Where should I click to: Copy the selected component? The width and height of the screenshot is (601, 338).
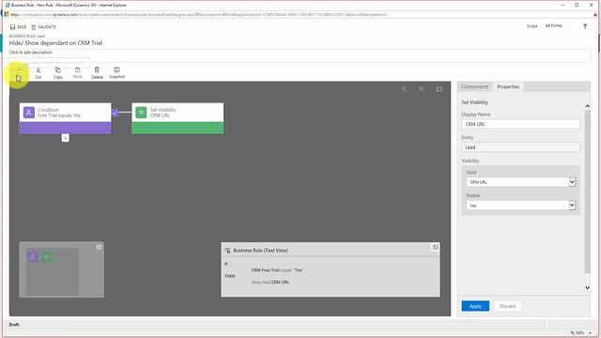(58, 73)
